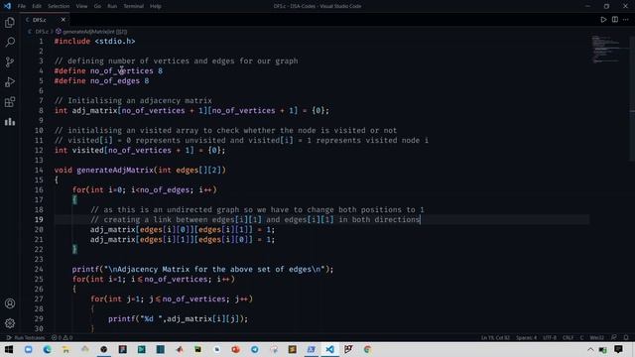Open the File menu

(22, 6)
